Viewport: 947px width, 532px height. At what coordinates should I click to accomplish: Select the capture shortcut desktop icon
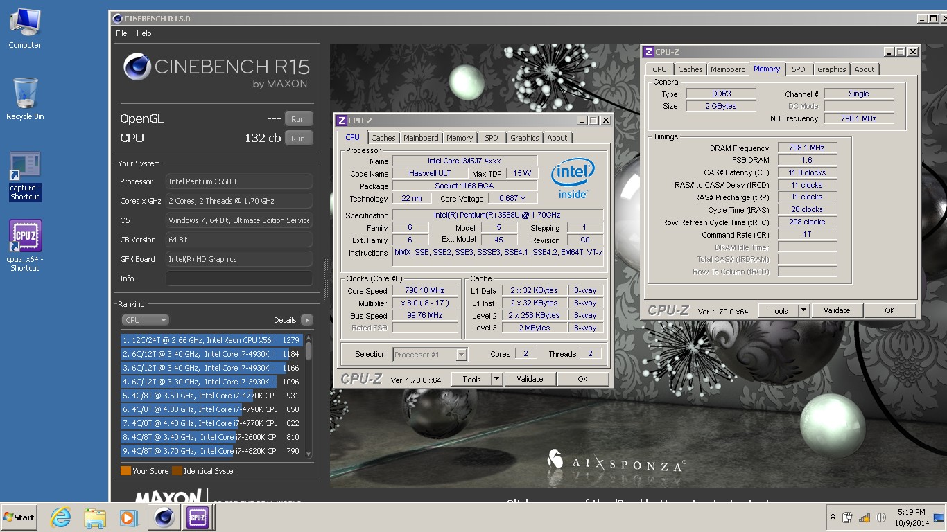click(25, 177)
